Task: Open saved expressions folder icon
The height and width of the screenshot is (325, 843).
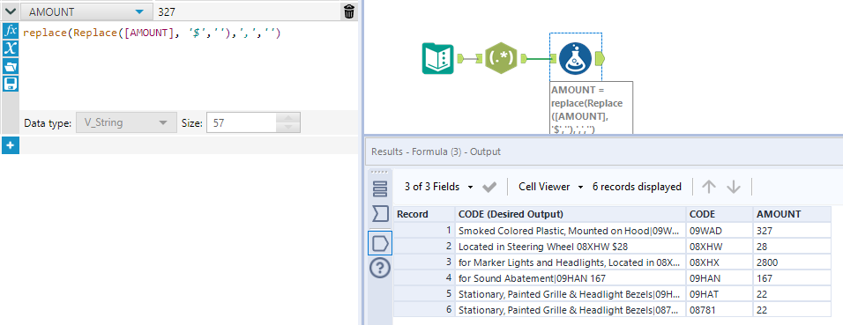Action: coord(11,66)
